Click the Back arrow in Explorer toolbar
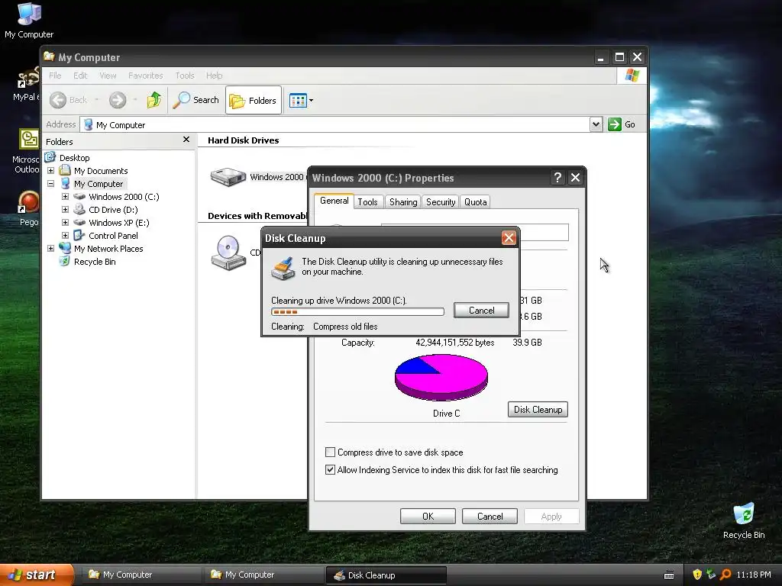Screen dimensions: 782x586 [x=58, y=100]
